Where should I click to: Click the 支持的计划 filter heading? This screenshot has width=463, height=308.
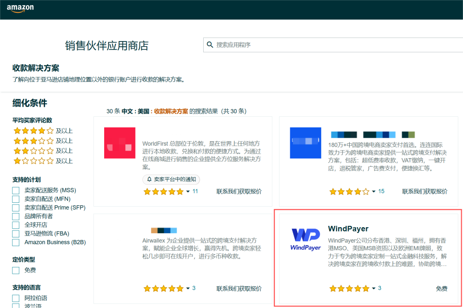(26, 180)
